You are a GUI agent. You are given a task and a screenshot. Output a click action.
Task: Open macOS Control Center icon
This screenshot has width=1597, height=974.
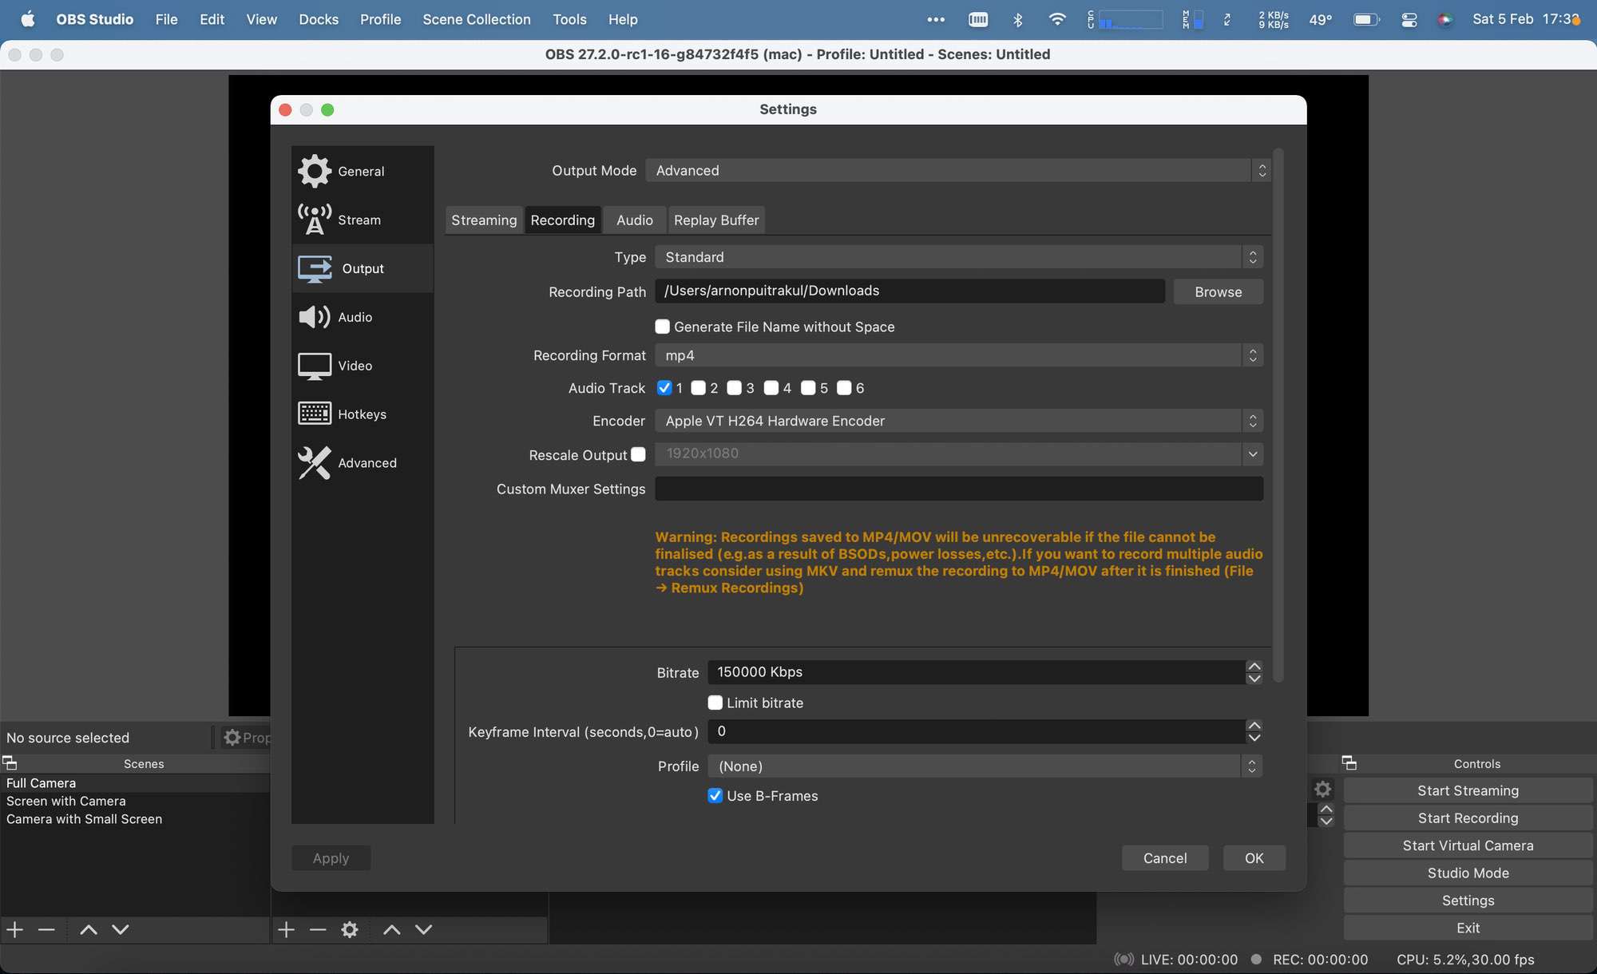(x=1409, y=19)
